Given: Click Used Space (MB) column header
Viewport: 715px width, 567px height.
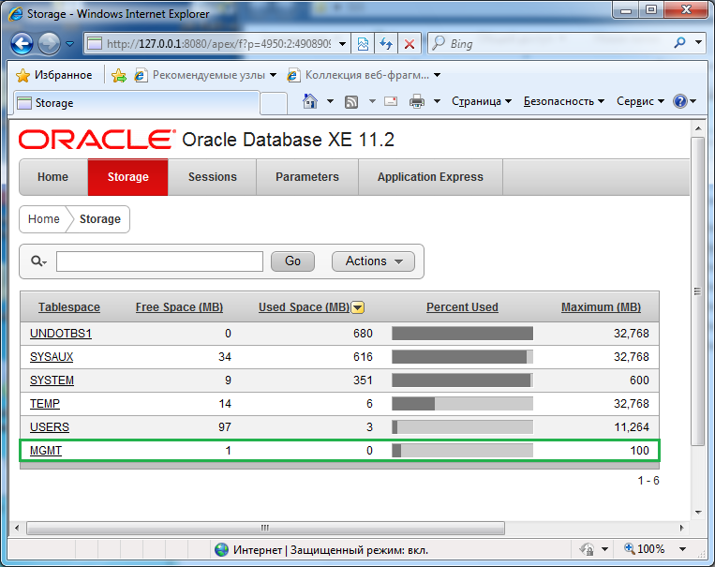Looking at the screenshot, I should tap(305, 307).
